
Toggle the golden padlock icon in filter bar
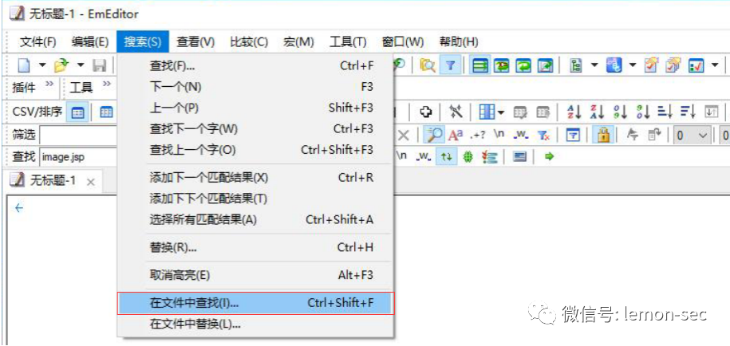coord(603,135)
